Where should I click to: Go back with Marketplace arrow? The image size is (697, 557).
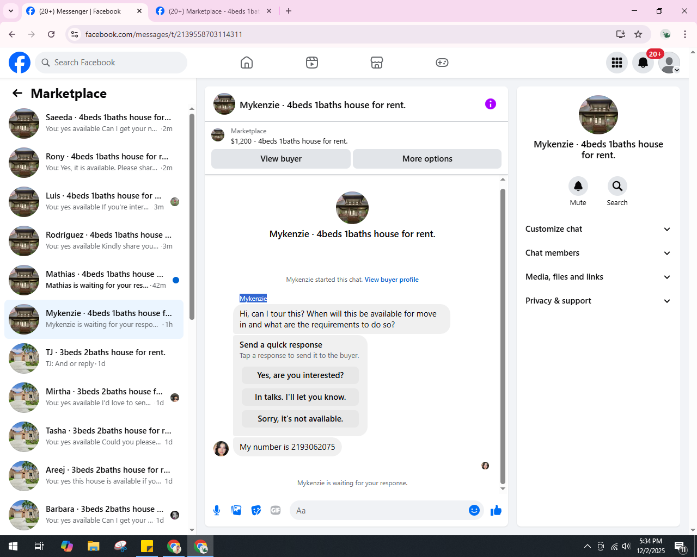coord(17,93)
